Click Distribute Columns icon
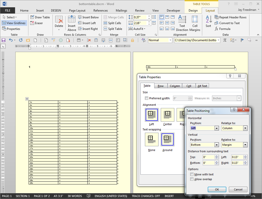262x199 pixels. point(154,23)
